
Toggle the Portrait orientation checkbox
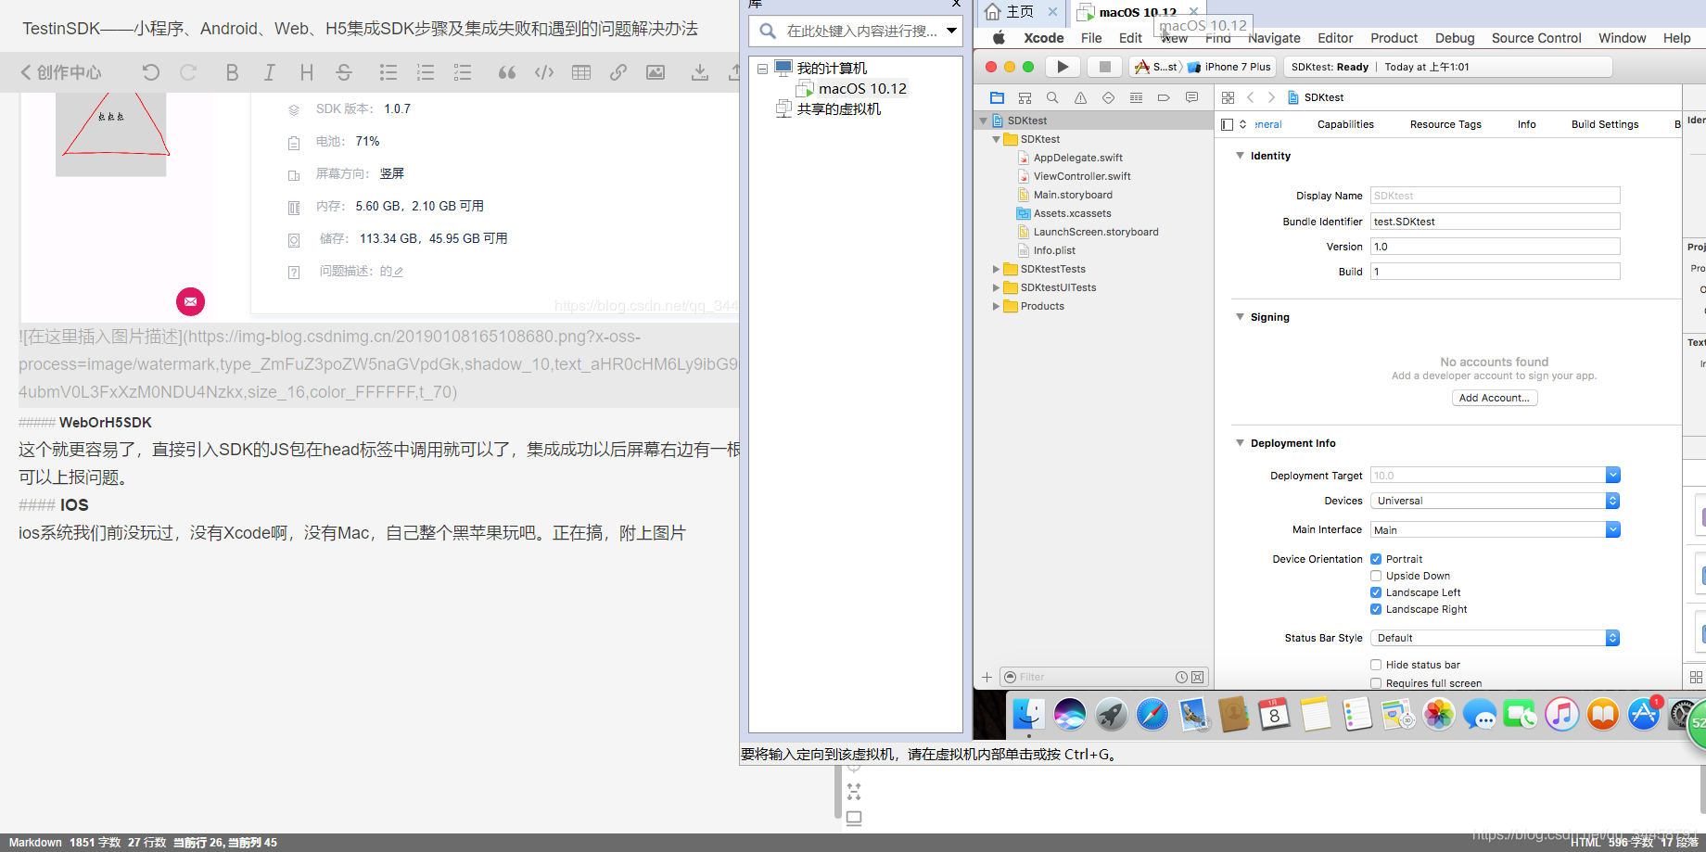[x=1376, y=559]
